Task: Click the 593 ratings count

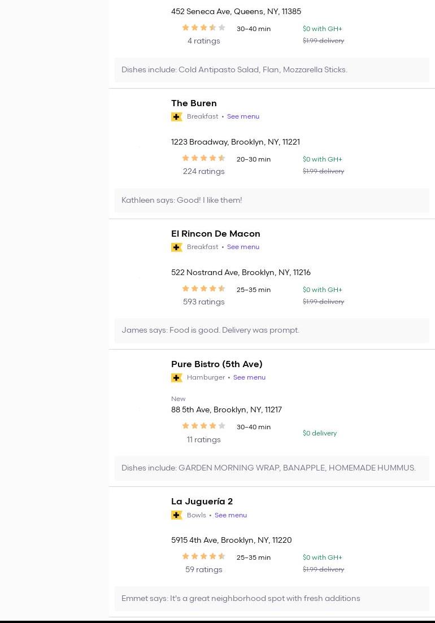Action: (x=203, y=302)
